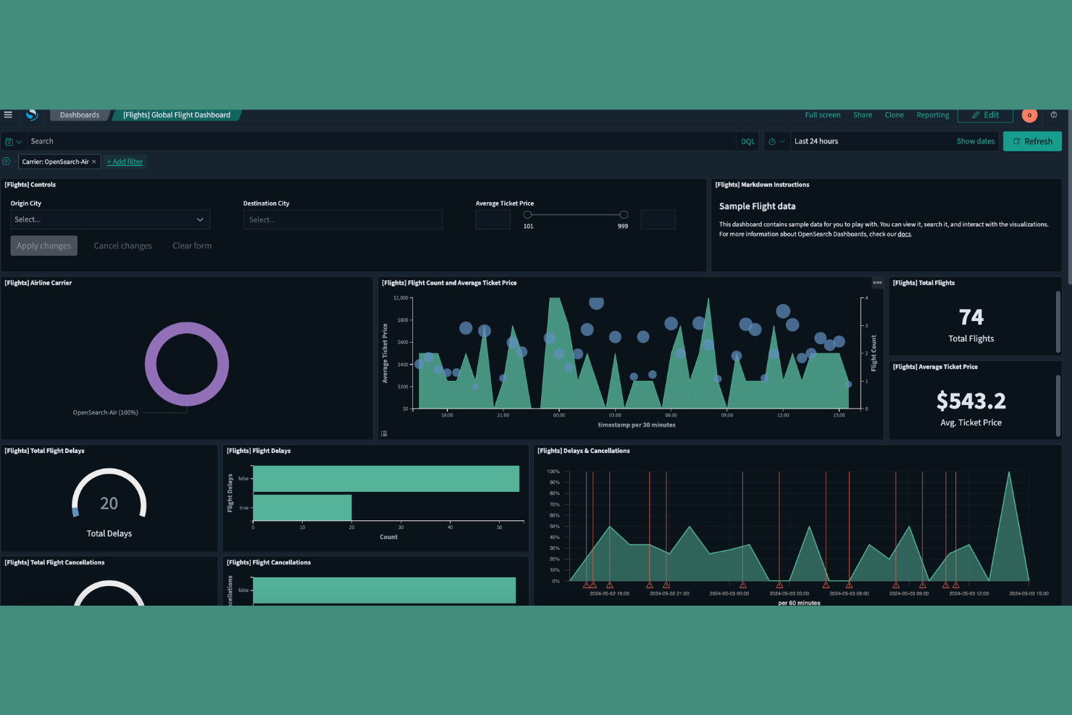Show dates in the time picker

(975, 141)
